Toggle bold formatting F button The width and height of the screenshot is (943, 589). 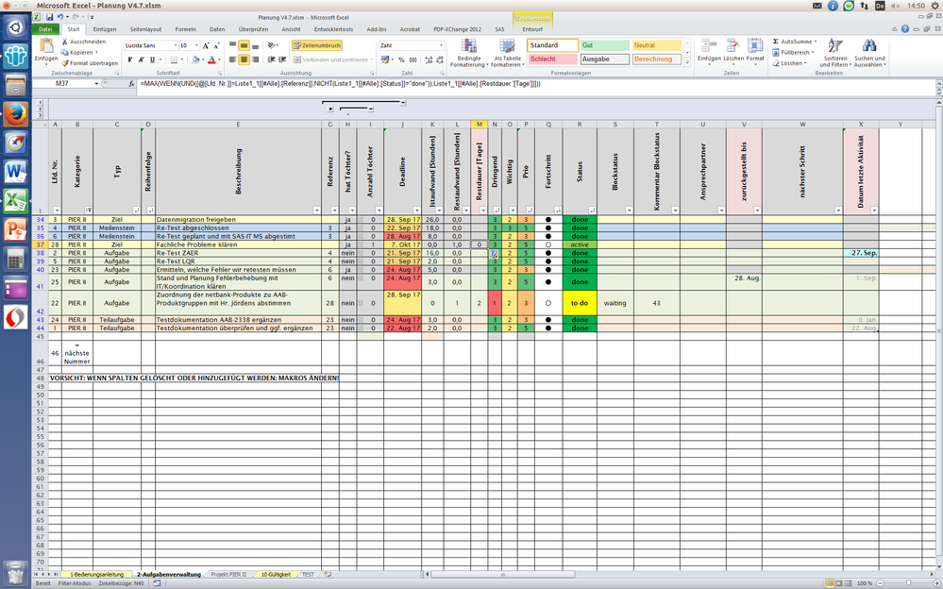(130, 59)
